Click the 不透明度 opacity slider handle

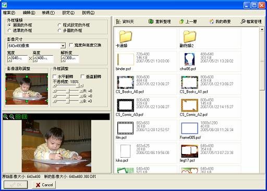(78, 85)
